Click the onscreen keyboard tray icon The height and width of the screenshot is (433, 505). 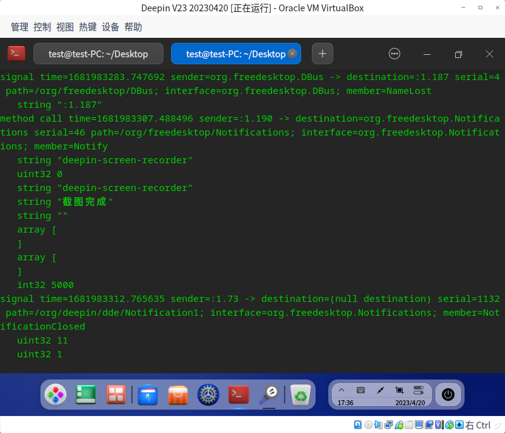[360, 390]
